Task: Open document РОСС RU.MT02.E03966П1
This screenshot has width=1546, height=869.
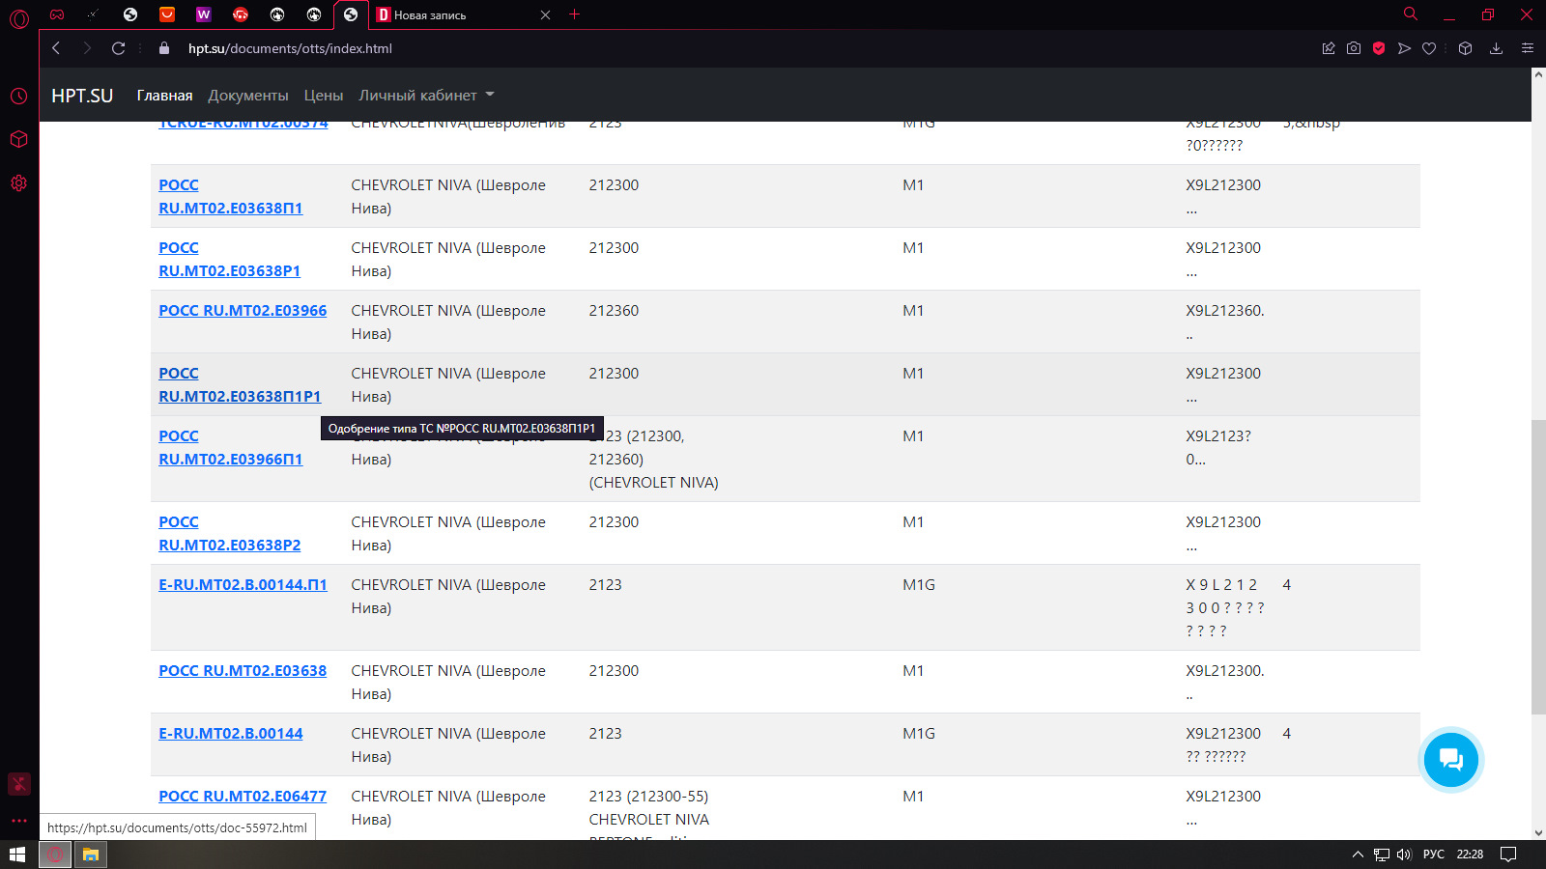Action: point(231,448)
